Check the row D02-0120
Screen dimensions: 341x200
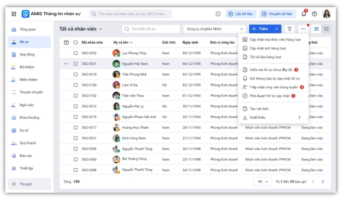point(76,85)
